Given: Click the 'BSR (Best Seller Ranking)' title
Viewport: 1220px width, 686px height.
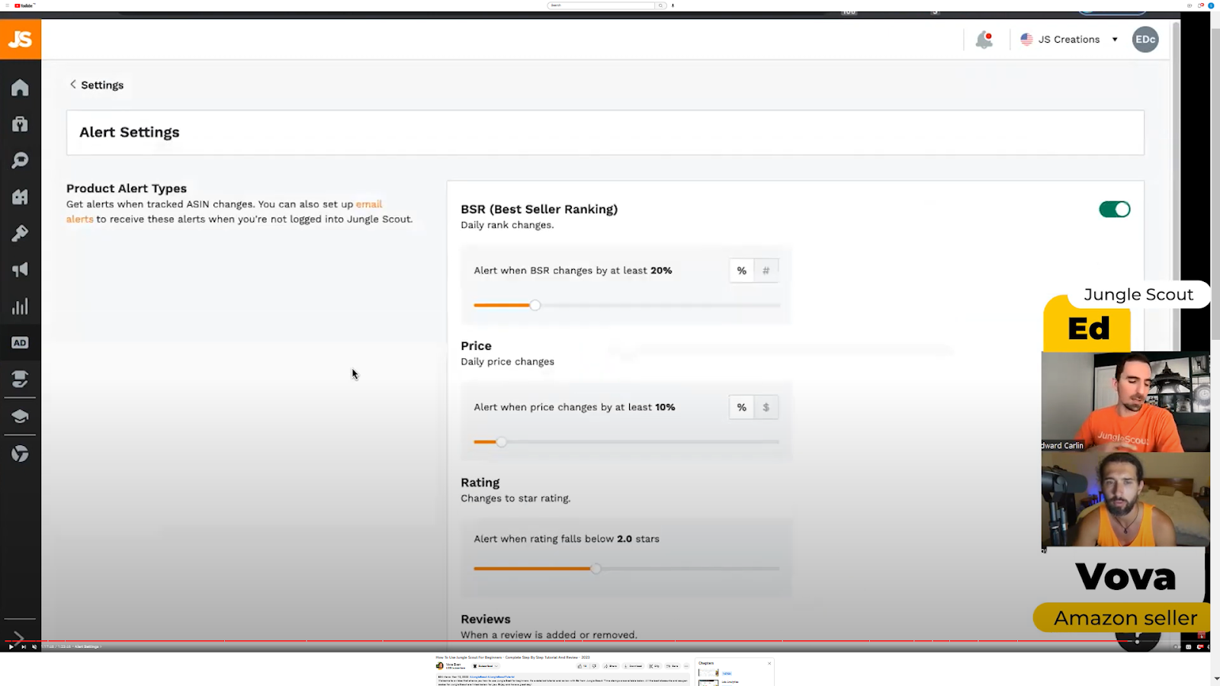Looking at the screenshot, I should 539,210.
